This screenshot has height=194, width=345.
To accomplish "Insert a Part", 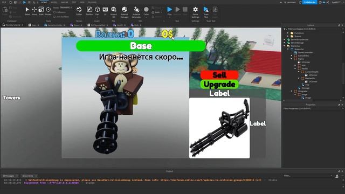I will [97, 11].
